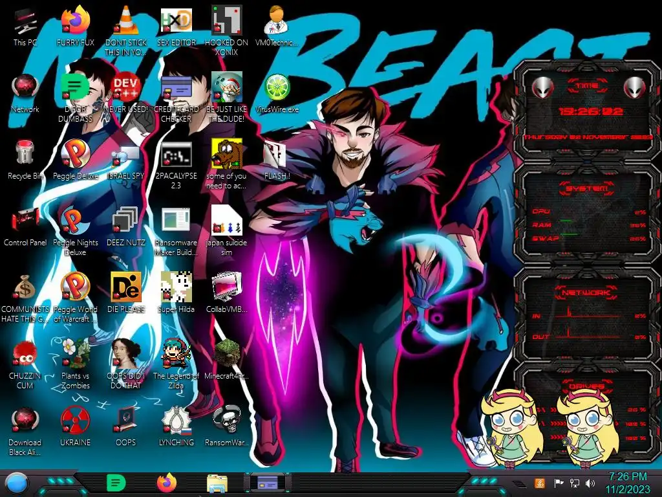Open the green chat app on taskbar
662x497 pixels.
[116, 483]
